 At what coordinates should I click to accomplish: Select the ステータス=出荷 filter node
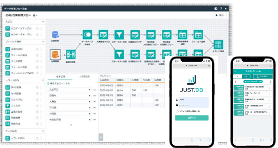tap(119, 54)
